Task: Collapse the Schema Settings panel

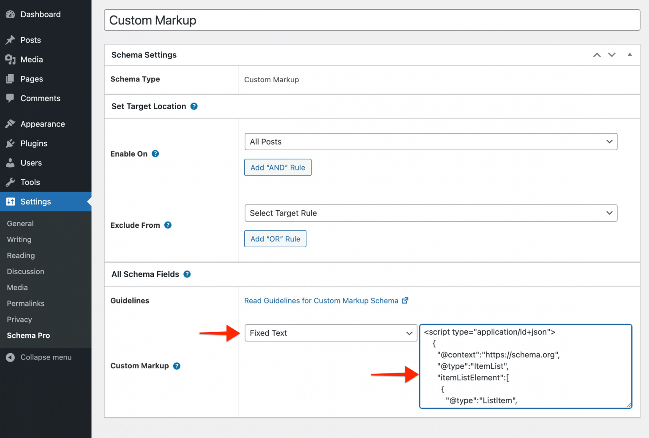Action: tap(629, 54)
